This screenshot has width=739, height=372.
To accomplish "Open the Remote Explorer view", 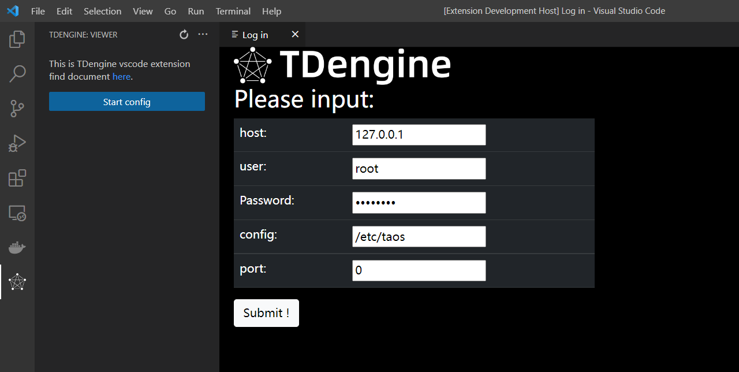I will click(x=17, y=213).
